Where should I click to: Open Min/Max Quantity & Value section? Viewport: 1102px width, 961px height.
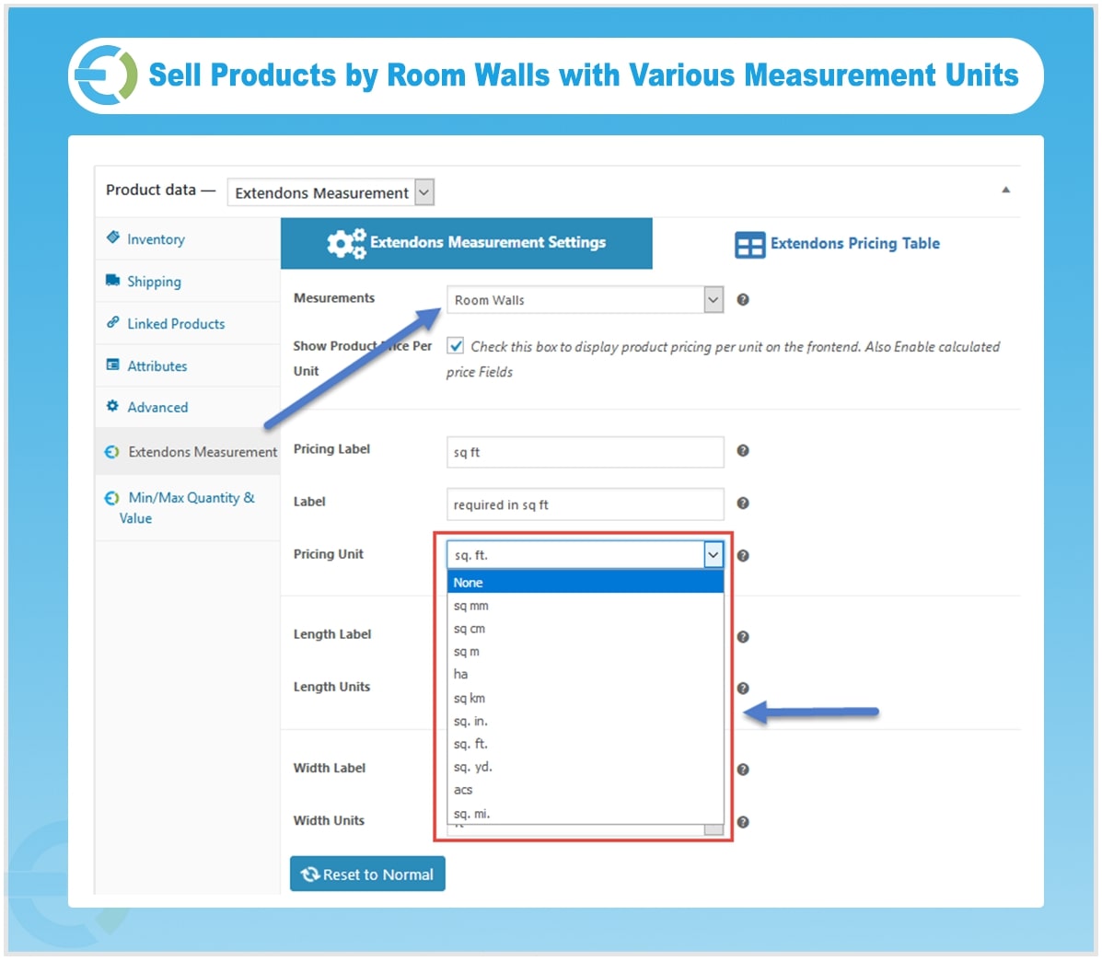[x=187, y=508]
